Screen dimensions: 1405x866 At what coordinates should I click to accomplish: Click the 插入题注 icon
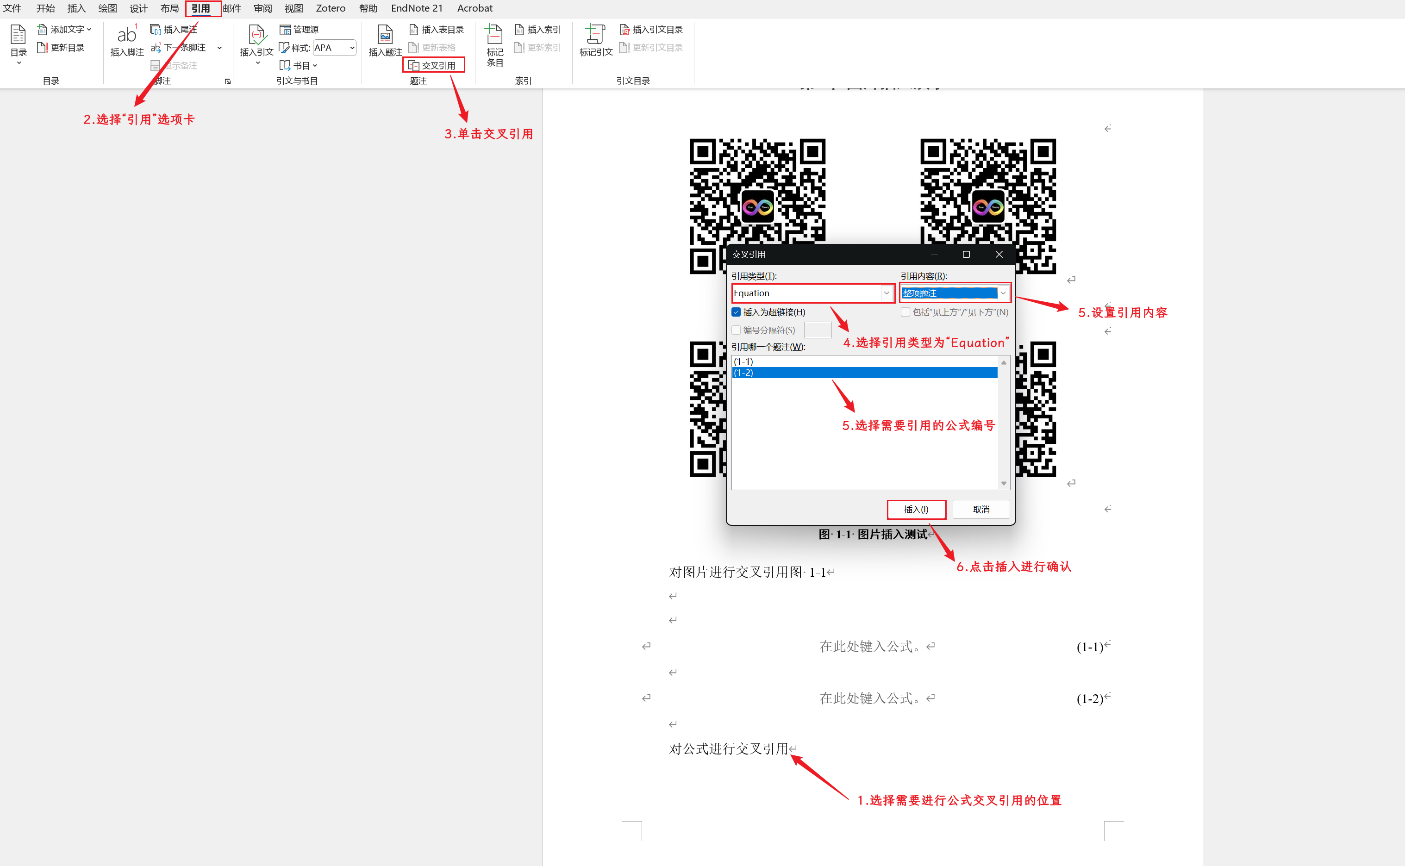point(385,36)
